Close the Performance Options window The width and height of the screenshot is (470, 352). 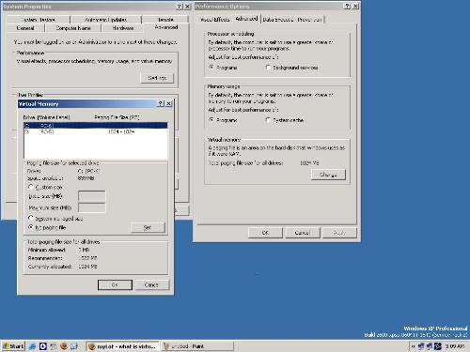(x=355, y=6)
